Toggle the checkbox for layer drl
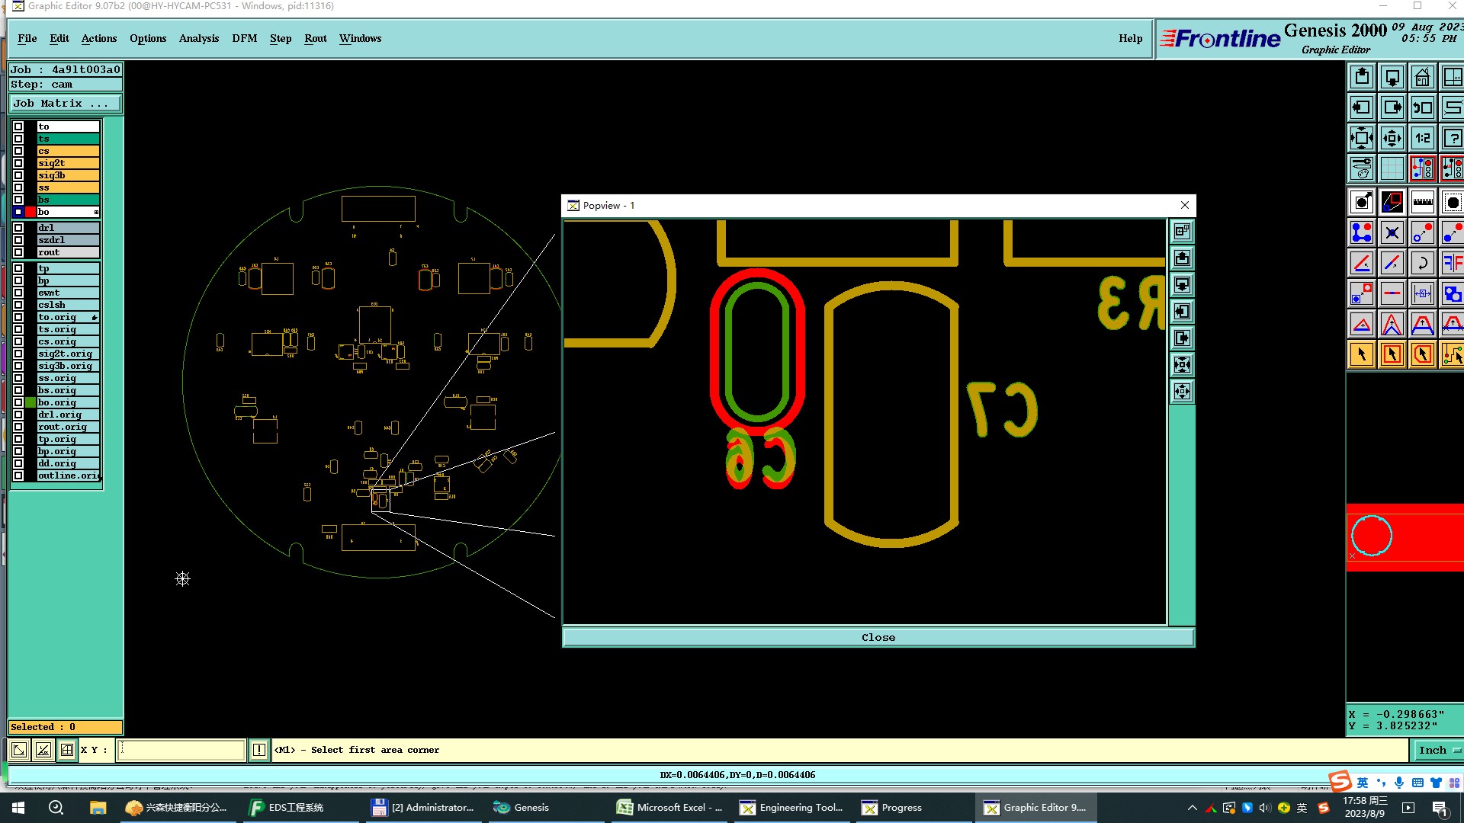The image size is (1464, 823). 18,228
